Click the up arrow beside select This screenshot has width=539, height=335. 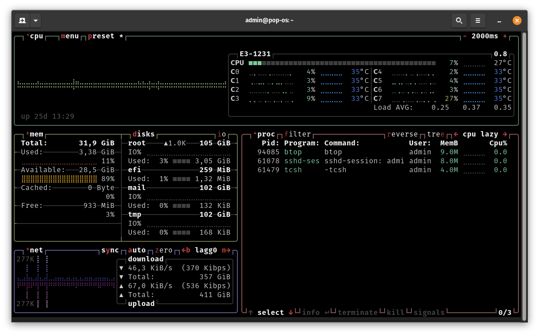point(251,313)
